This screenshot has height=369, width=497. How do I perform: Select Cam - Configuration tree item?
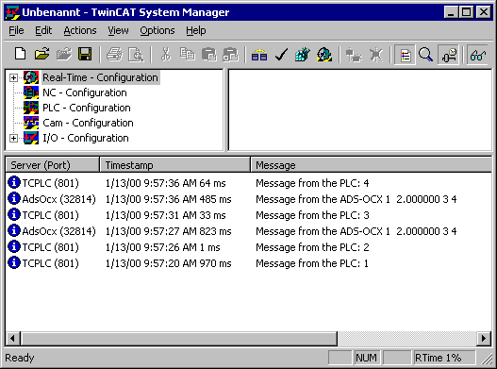click(88, 123)
